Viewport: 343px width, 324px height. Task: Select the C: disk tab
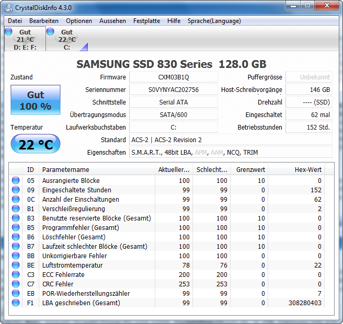(x=67, y=39)
